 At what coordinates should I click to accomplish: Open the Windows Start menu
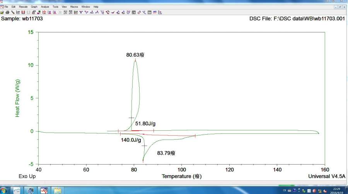coord(3,191)
